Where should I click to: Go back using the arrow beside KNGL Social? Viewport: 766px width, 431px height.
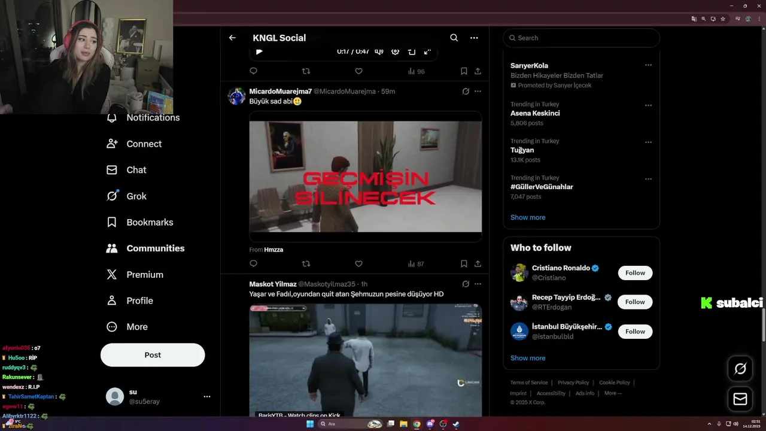click(x=232, y=38)
